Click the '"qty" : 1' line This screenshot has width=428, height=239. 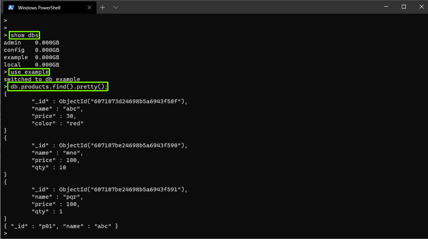coord(47,212)
